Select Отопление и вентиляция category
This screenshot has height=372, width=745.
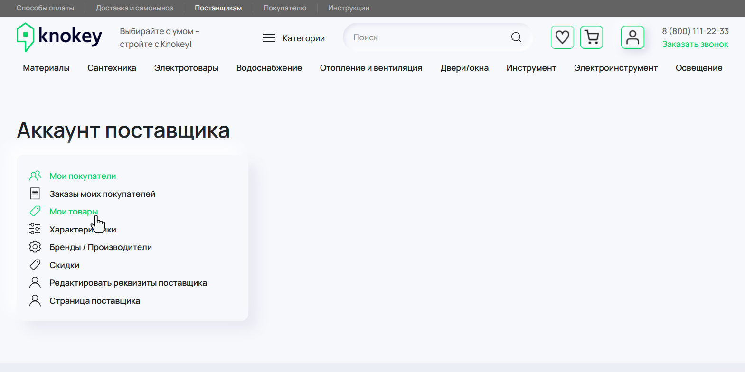click(x=371, y=68)
